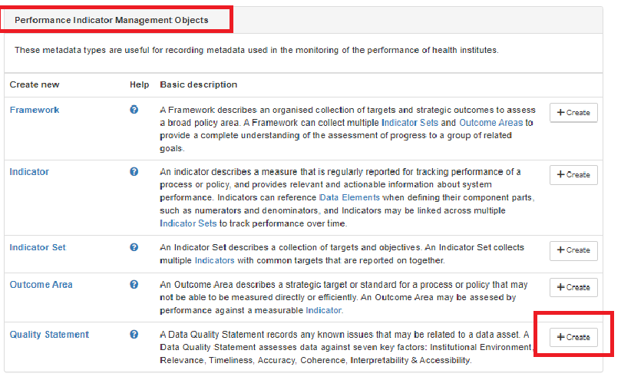The image size is (621, 390).
Task: Open the Framework link
Action: pyautogui.click(x=35, y=110)
